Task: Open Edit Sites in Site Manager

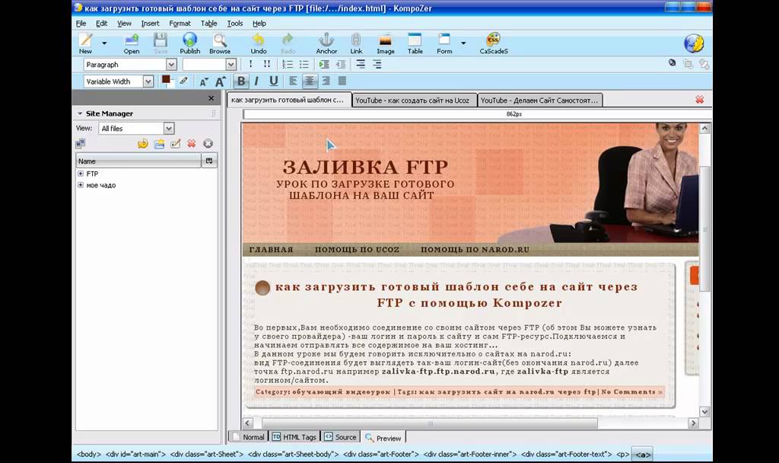Action: (81, 144)
